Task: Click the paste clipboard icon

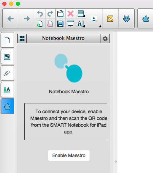Action: [60, 14]
